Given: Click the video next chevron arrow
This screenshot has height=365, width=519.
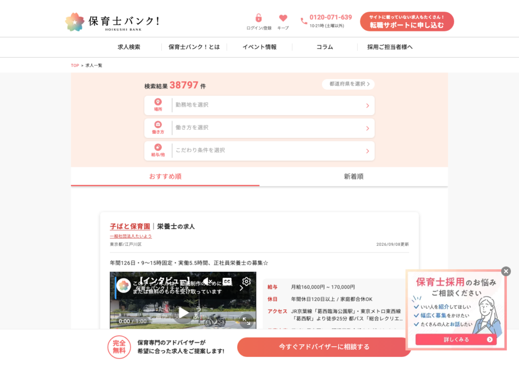Looking at the screenshot, I should (241, 288).
